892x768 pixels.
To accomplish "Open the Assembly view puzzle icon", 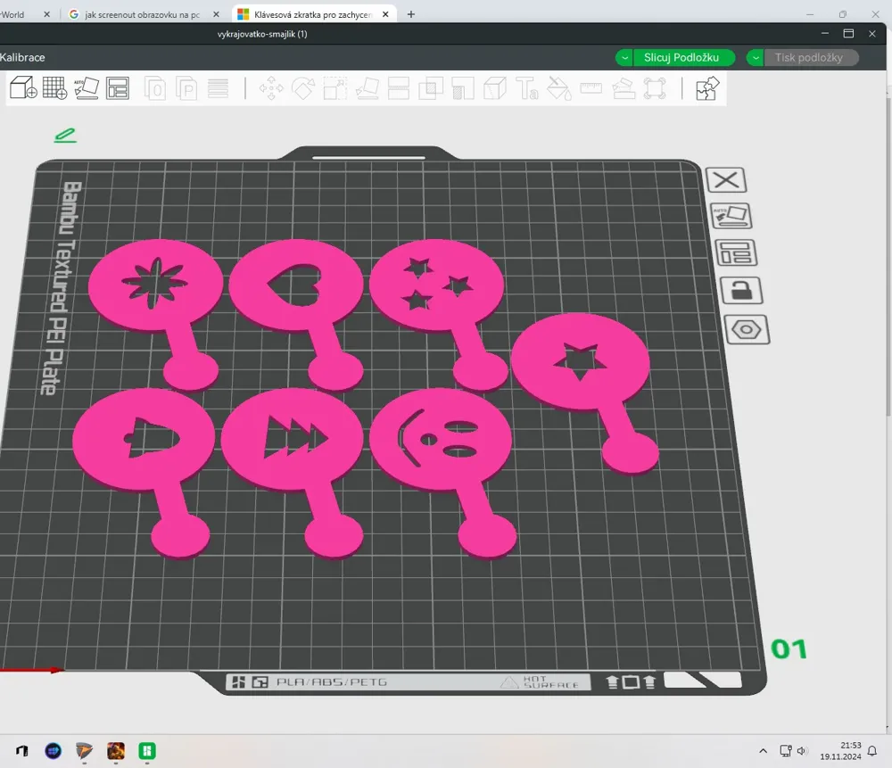I will pyautogui.click(x=707, y=88).
